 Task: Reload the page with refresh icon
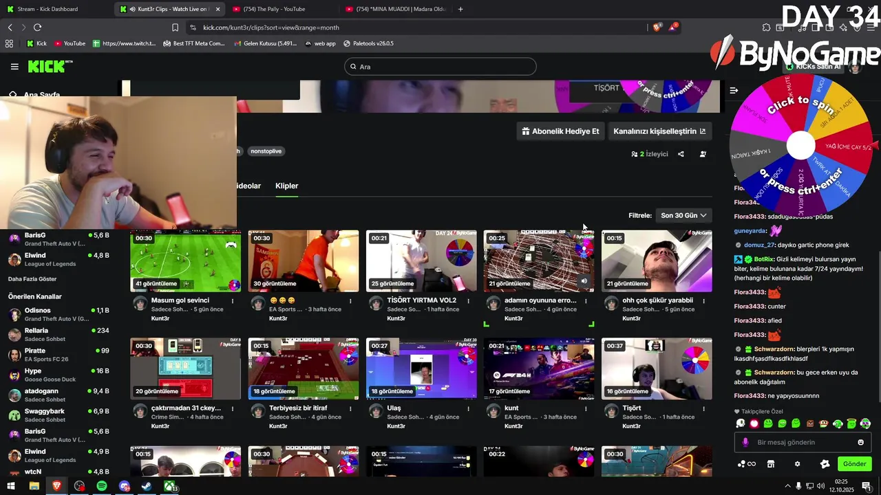pyautogui.click(x=37, y=27)
